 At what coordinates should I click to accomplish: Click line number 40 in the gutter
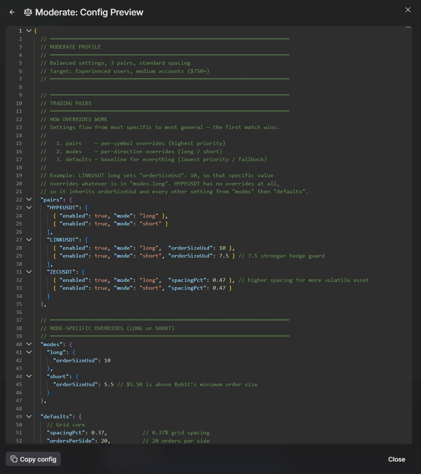[x=19, y=344]
